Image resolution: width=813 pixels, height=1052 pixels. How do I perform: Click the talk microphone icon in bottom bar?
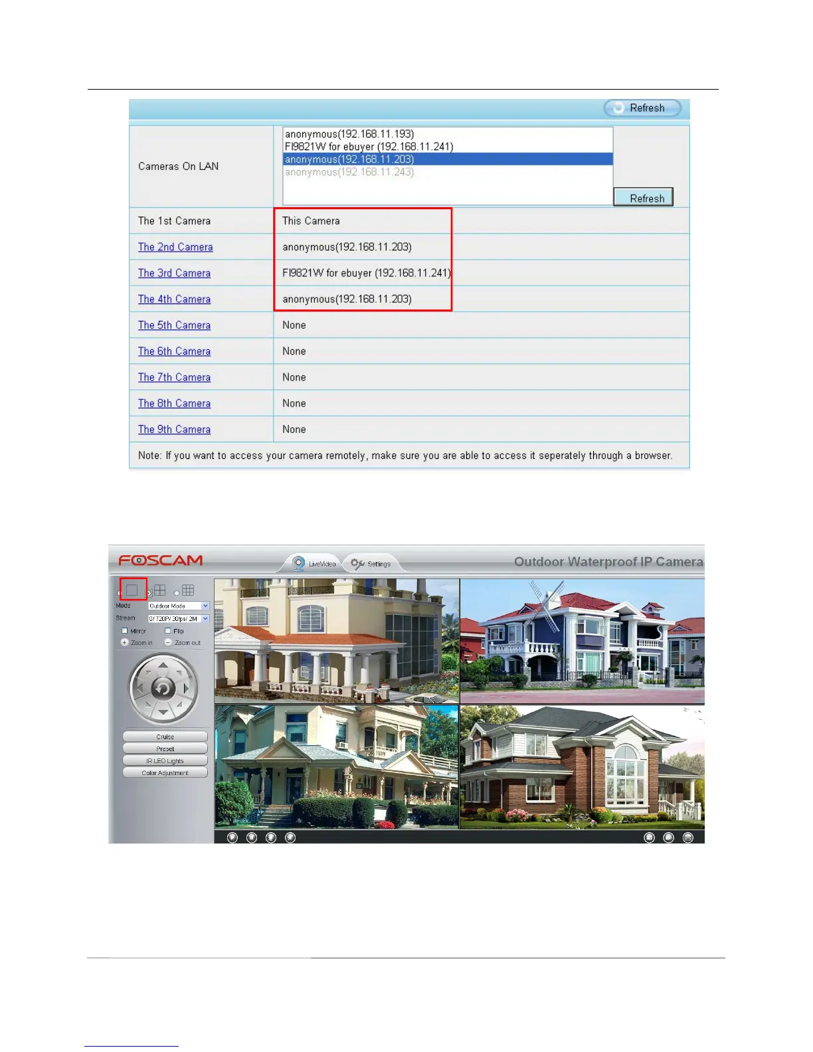[271, 837]
